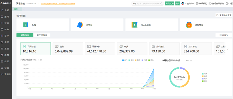Open the 工资 payroll sidebar icon
This screenshot has width=233, height=99.
[2, 48]
